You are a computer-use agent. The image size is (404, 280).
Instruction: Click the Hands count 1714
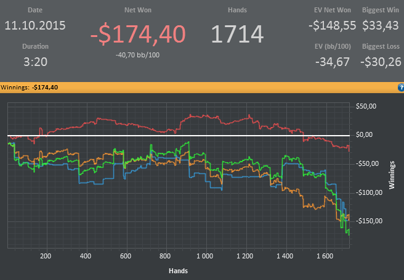pyautogui.click(x=237, y=35)
